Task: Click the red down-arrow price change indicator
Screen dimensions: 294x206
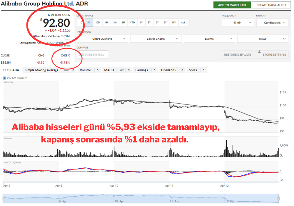Action: click(x=46, y=30)
